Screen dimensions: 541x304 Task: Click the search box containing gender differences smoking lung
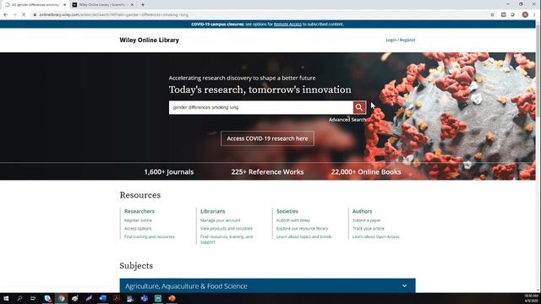261,107
